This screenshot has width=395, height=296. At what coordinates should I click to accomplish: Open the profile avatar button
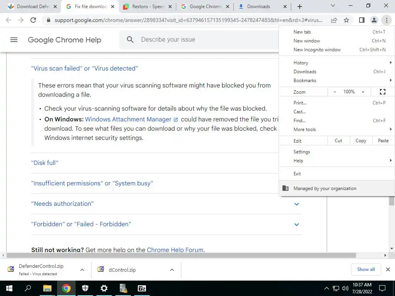pos(374,20)
